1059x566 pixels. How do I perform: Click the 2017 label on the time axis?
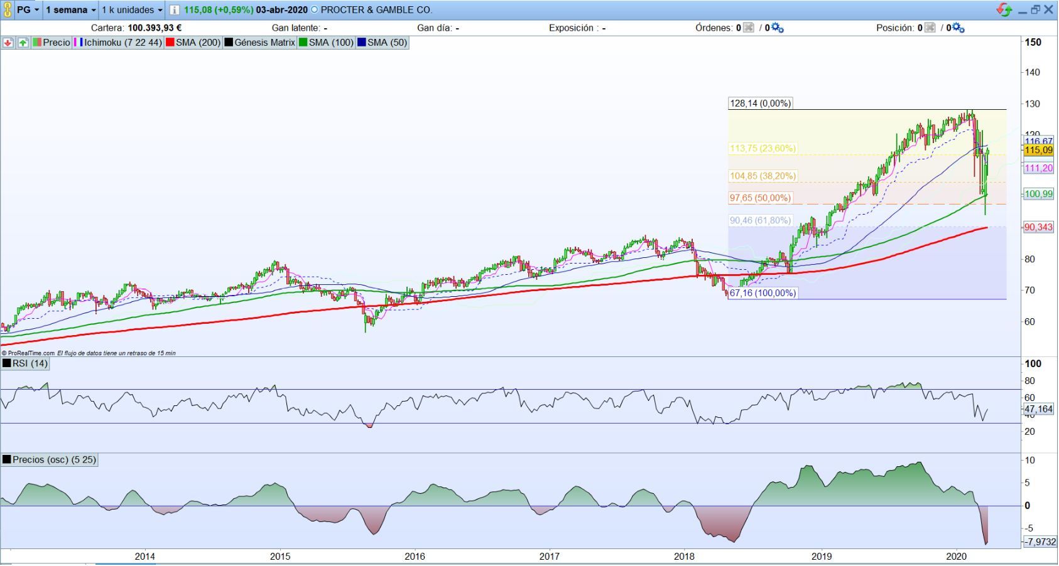click(549, 556)
